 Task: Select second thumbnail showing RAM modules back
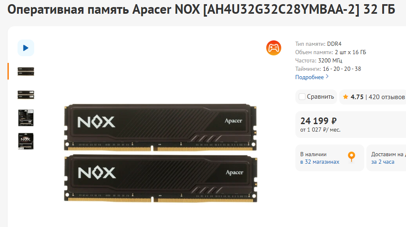(25, 95)
